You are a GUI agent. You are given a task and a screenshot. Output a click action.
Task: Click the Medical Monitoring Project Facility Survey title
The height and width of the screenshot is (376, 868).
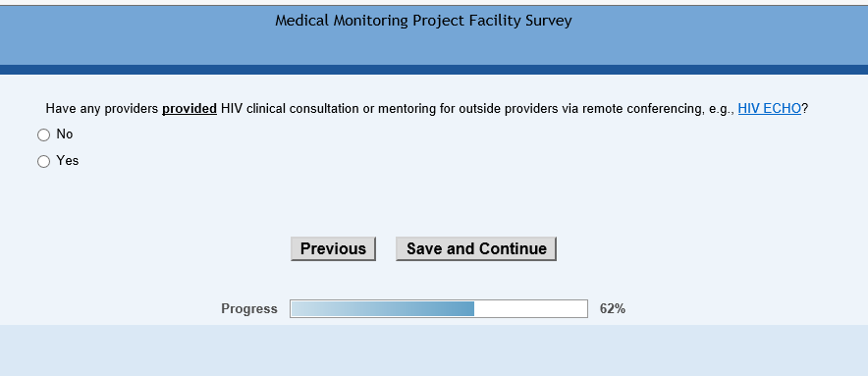(423, 21)
